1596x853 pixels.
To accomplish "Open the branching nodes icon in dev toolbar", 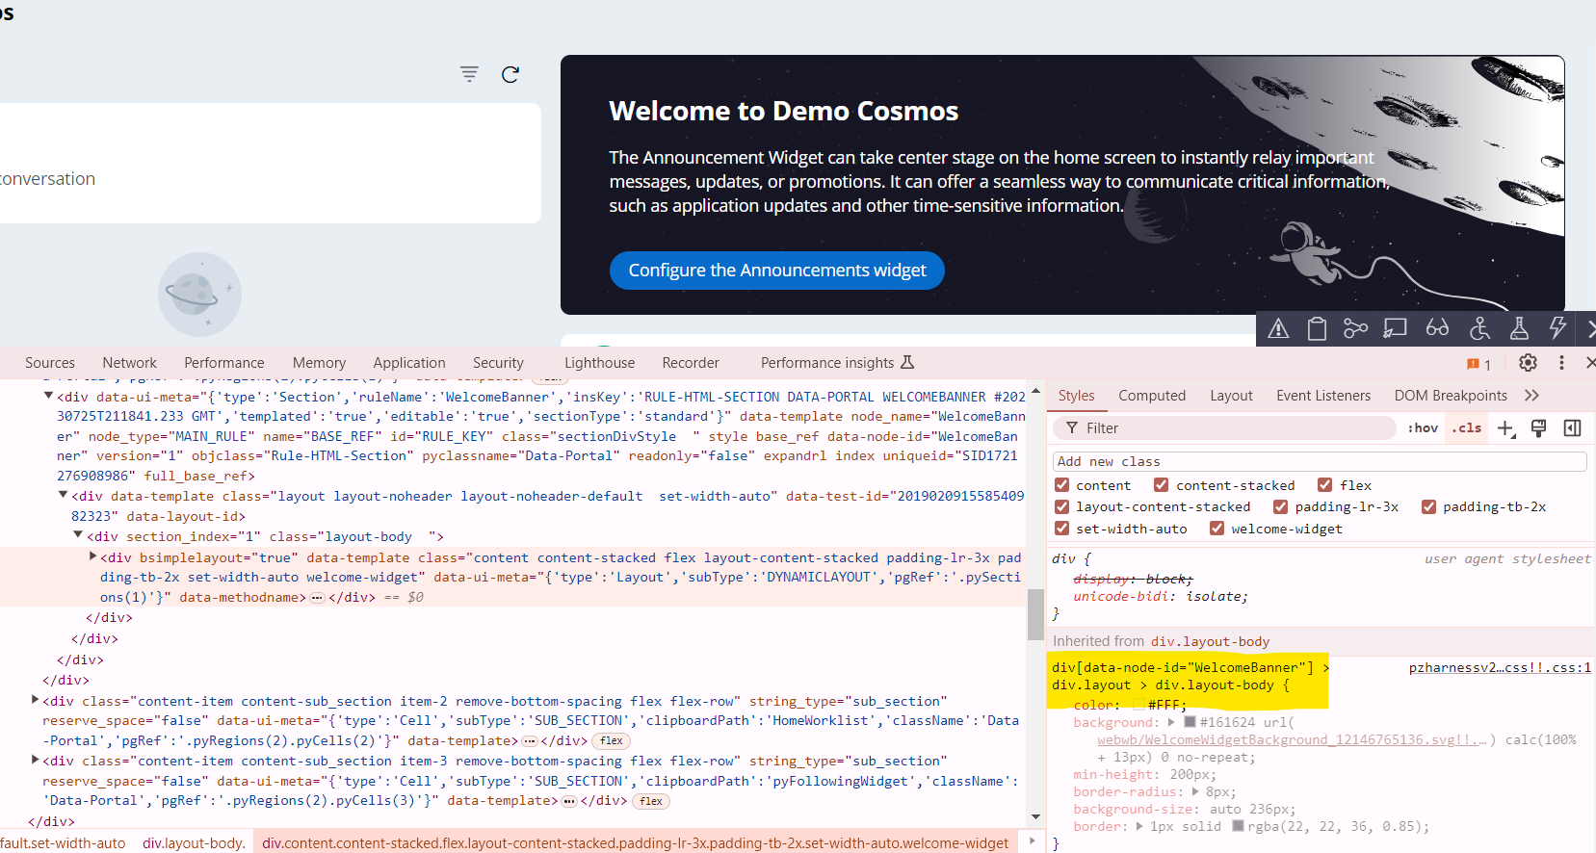I will pyautogui.click(x=1355, y=329).
